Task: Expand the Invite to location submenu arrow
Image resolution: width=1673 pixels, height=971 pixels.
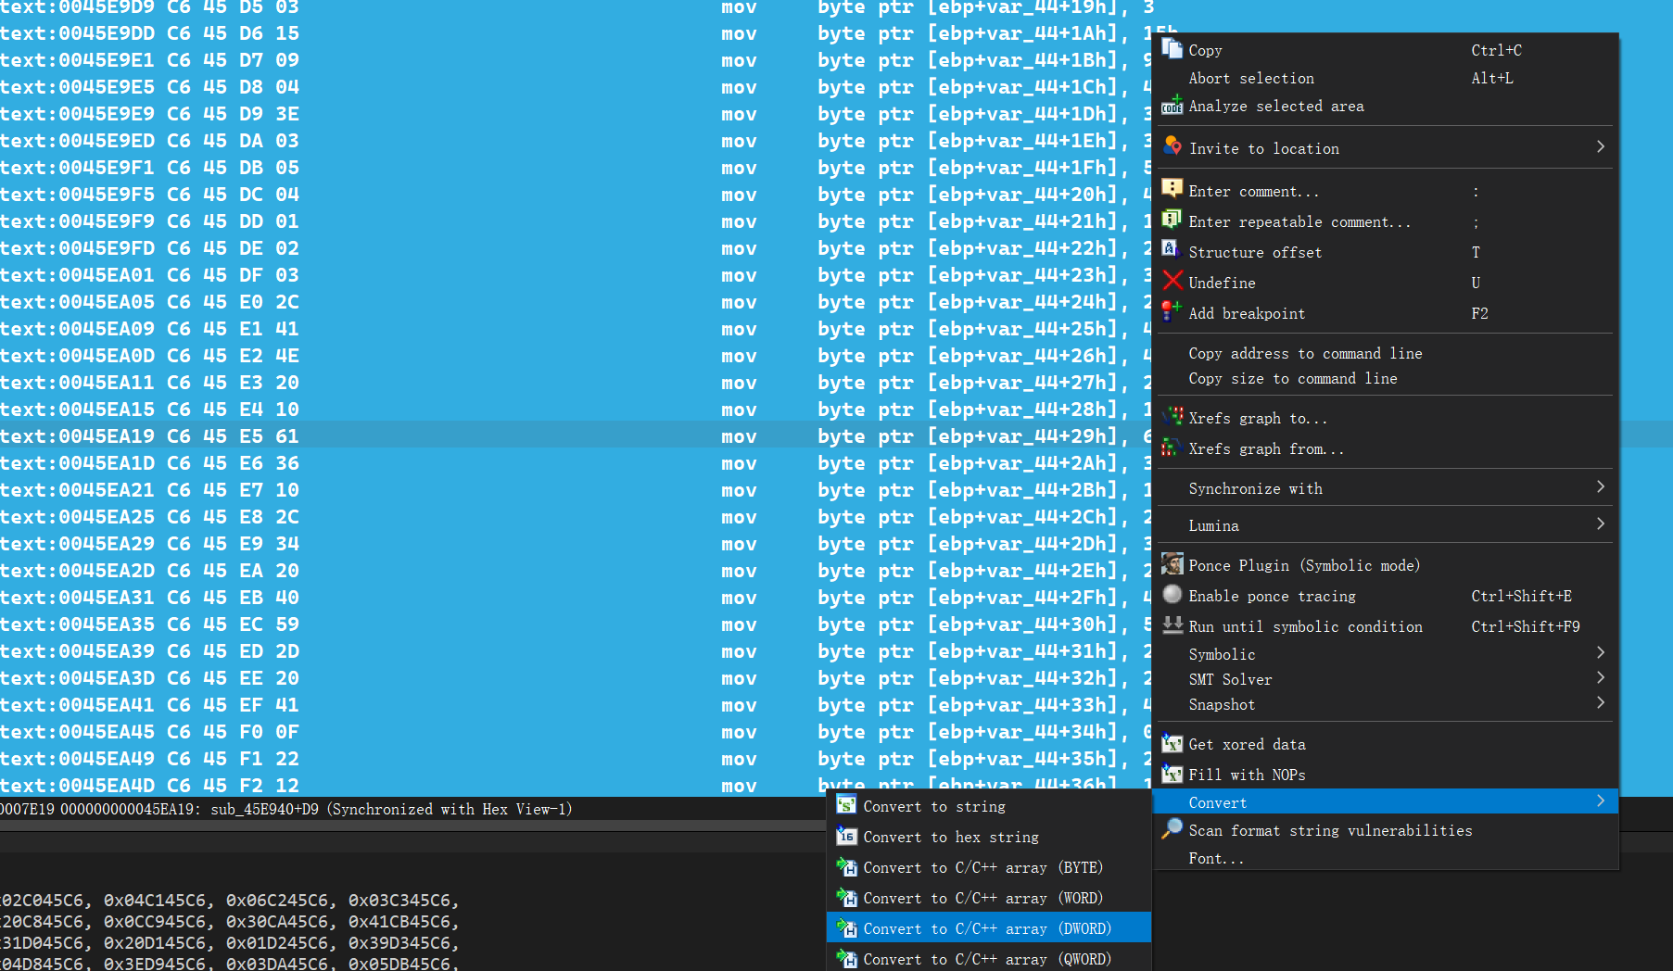Action: [x=1601, y=147]
